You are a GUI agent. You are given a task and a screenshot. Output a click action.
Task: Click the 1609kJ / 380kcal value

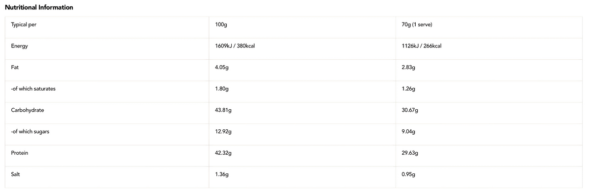235,46
